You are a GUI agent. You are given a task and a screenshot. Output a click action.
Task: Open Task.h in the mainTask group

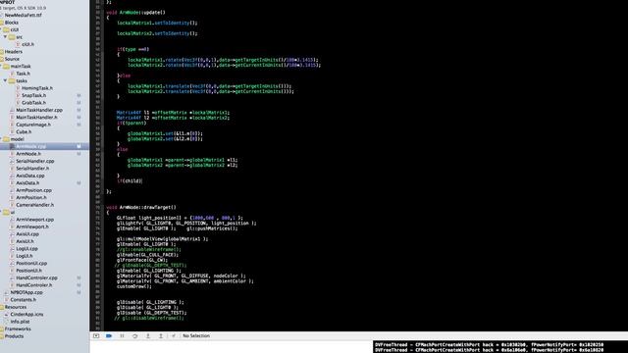pos(23,74)
